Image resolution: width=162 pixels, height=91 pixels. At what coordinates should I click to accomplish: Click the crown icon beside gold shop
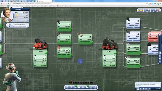point(145,10)
